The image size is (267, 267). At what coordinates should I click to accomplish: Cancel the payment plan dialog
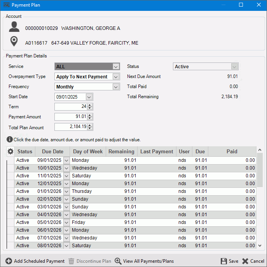tap(253, 261)
